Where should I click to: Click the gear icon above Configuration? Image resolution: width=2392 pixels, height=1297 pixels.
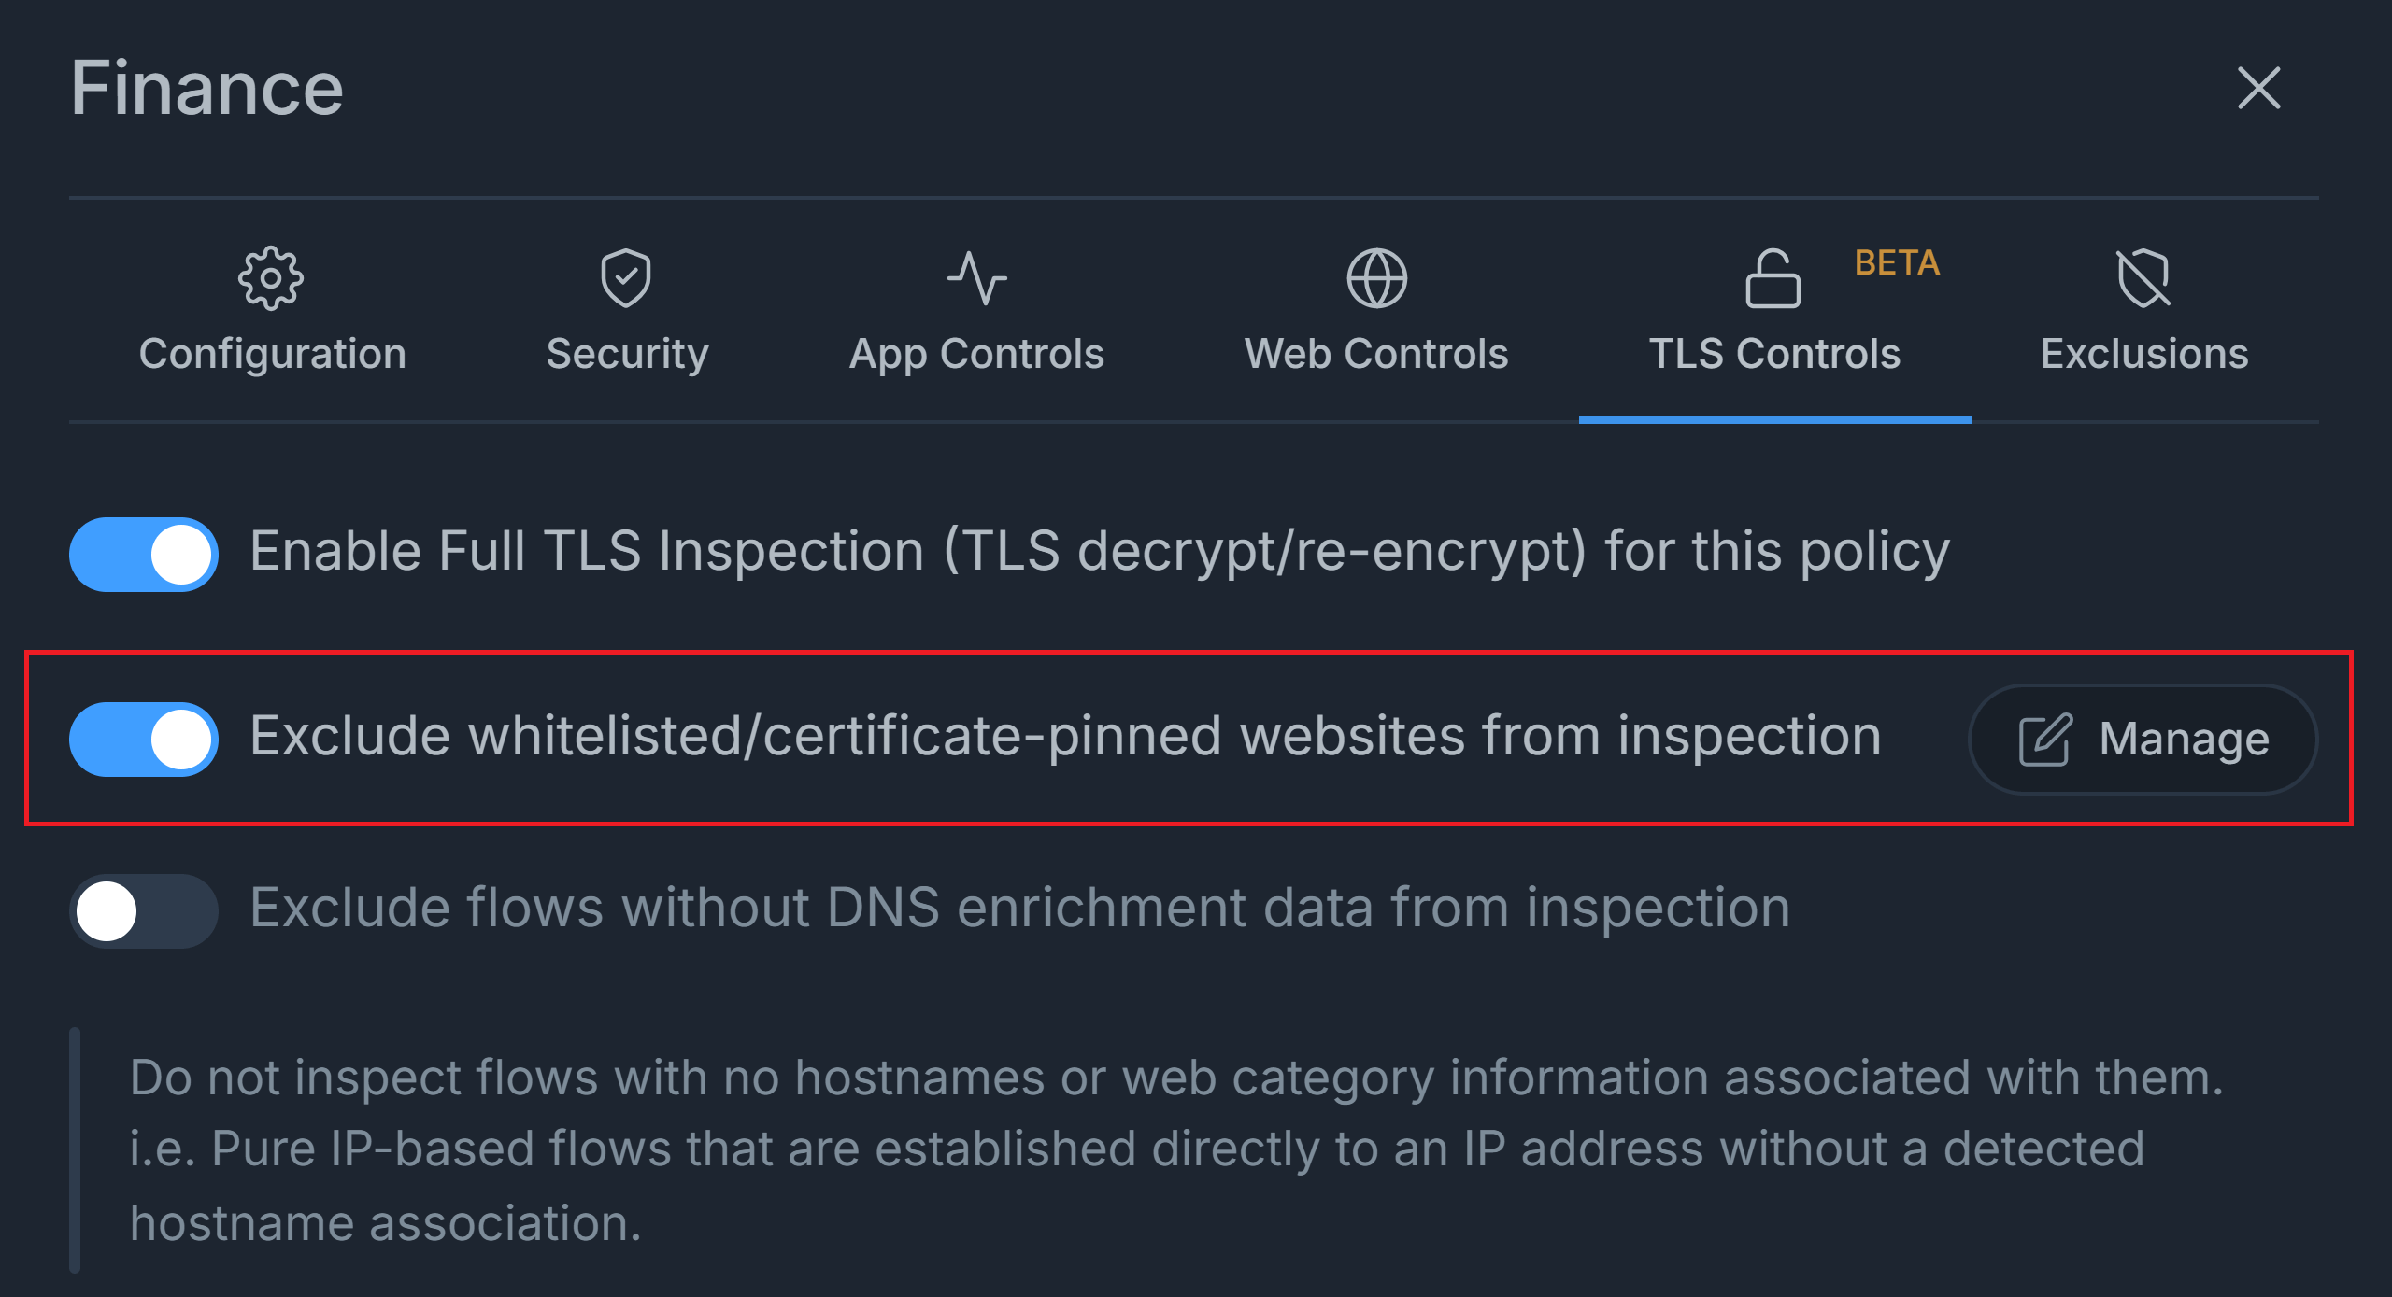(271, 278)
